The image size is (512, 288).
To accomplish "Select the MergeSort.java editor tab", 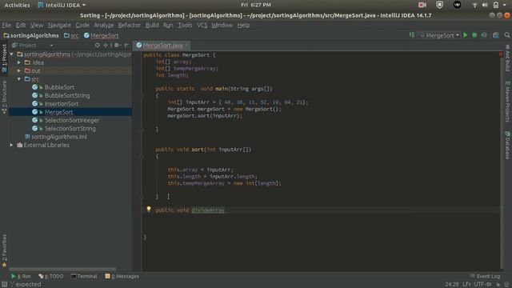I will (162, 45).
